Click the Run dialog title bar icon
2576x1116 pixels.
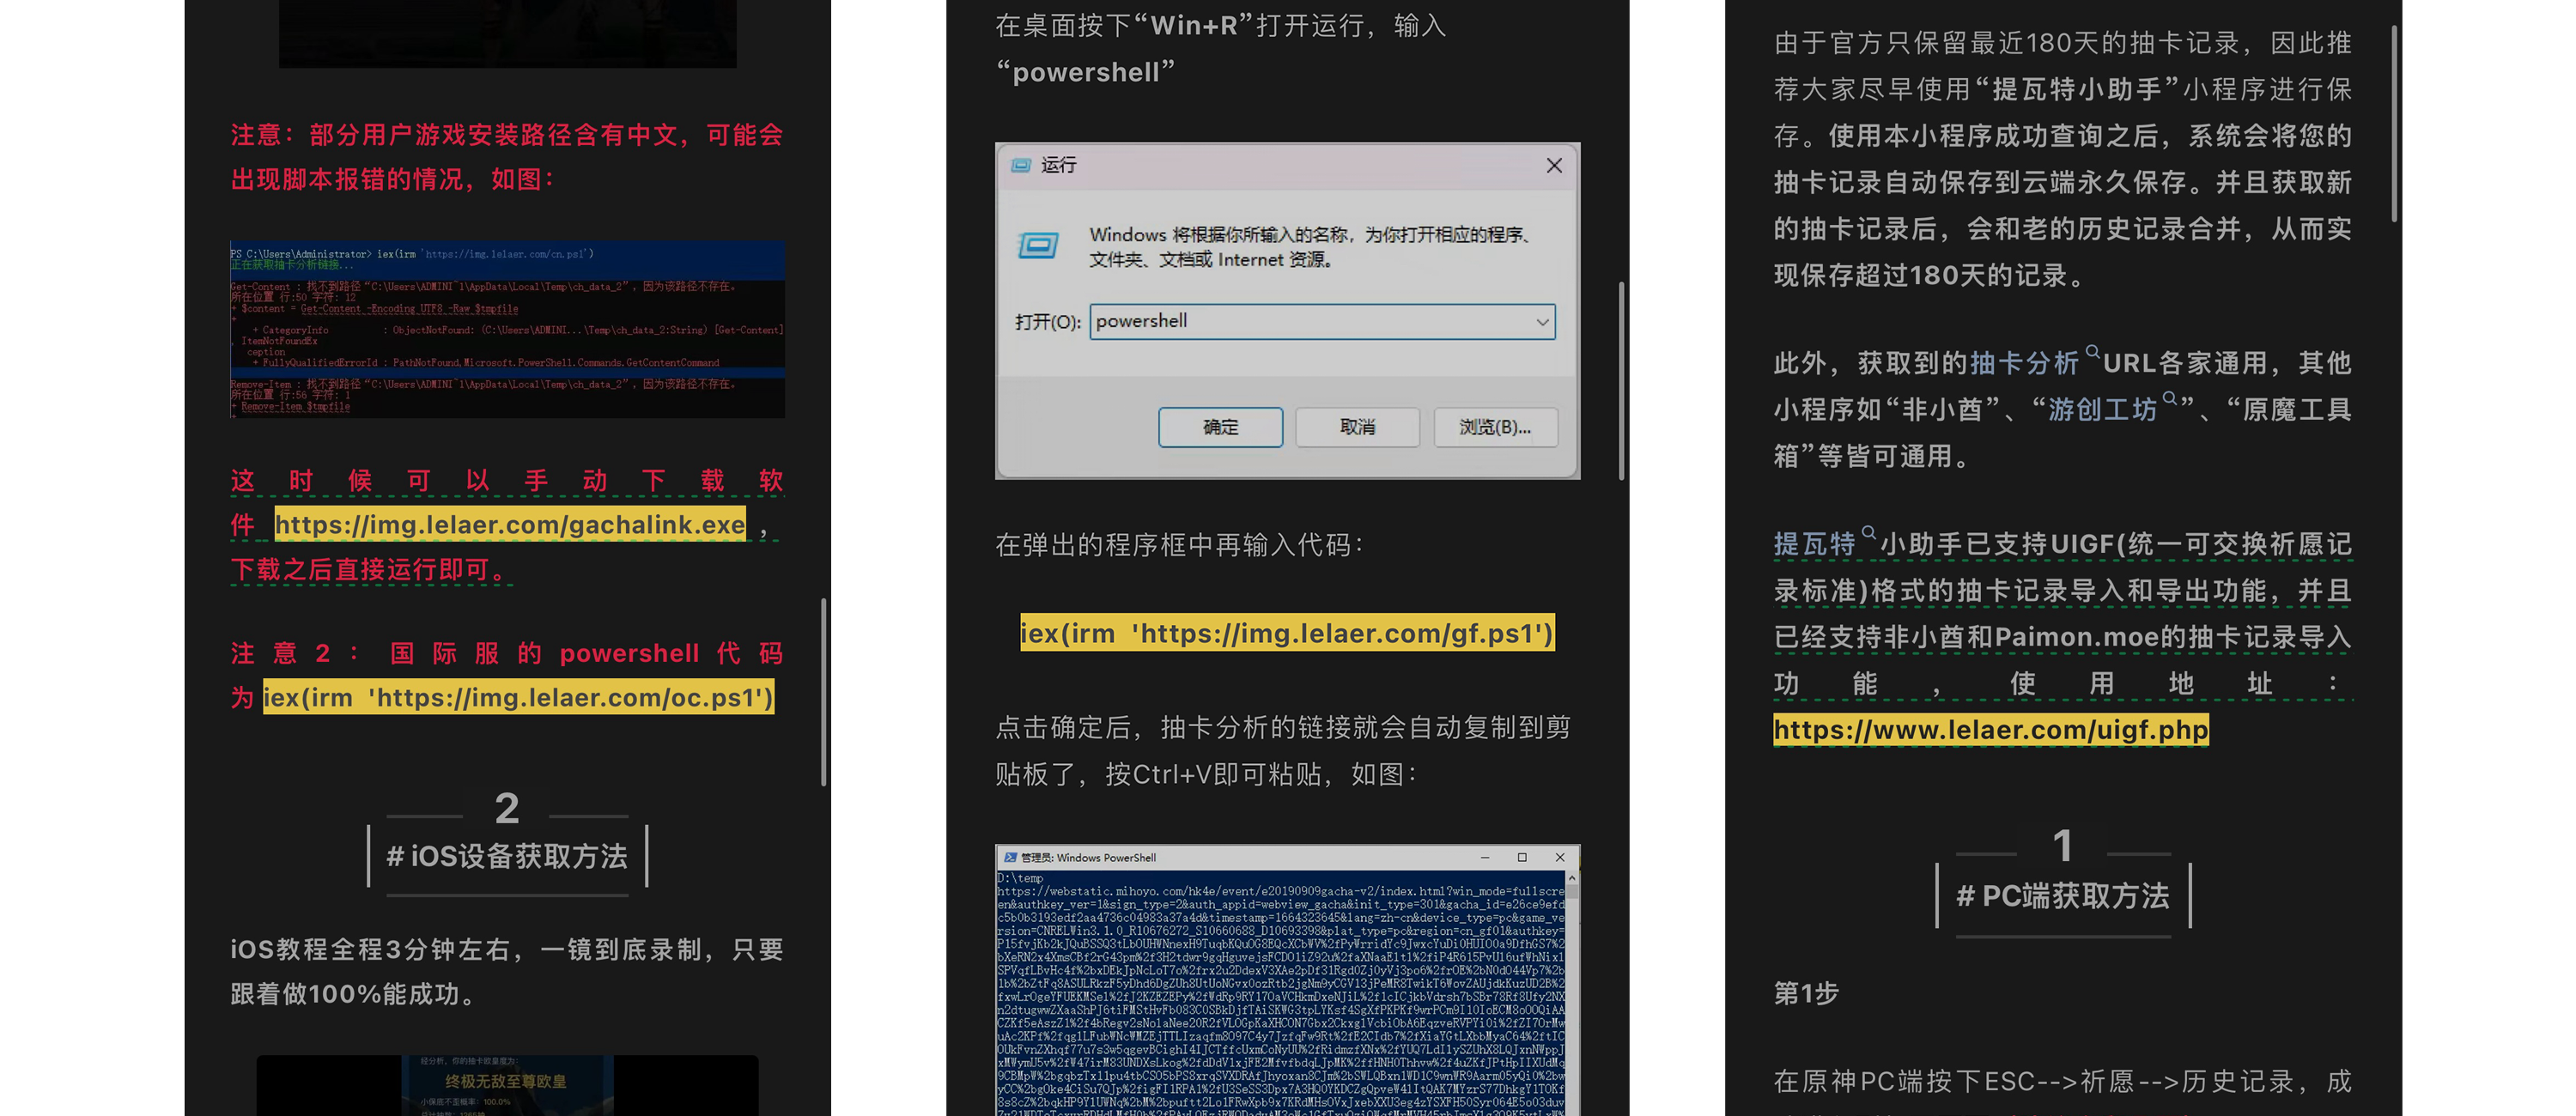pos(1020,165)
